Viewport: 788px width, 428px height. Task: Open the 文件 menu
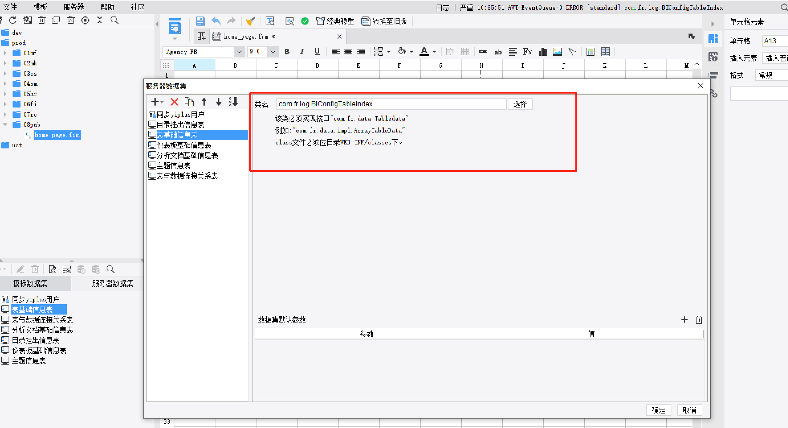point(10,7)
